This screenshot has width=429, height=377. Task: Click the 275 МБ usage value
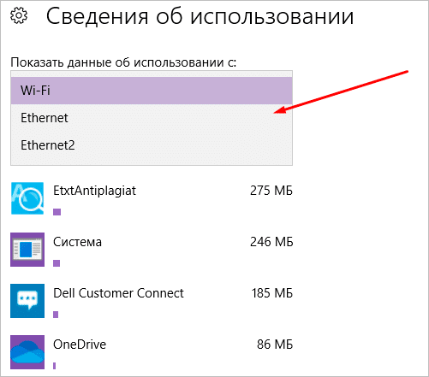pyautogui.click(x=271, y=191)
